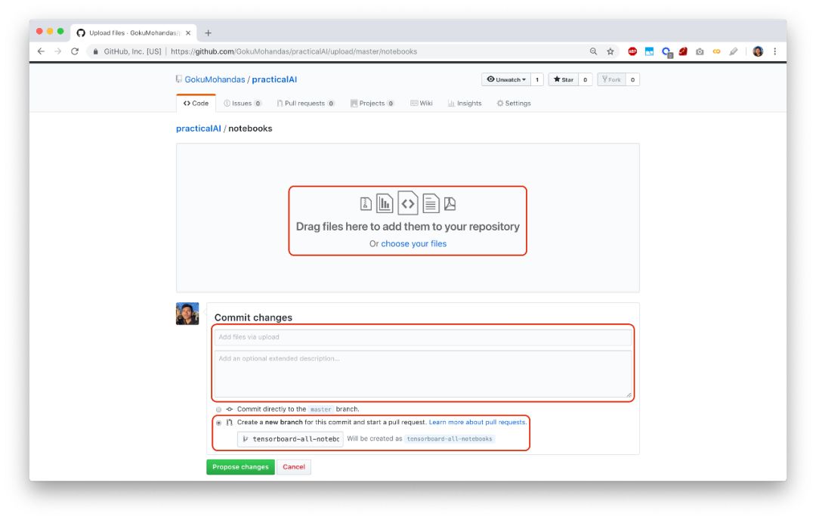Click the PDF file icon
The image size is (816, 520).
(x=450, y=204)
